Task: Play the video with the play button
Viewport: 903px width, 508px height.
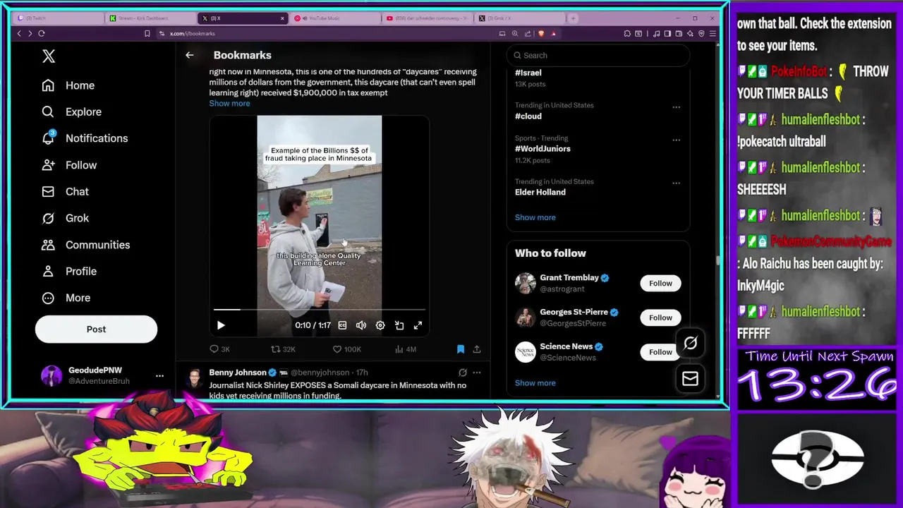Action: tap(220, 325)
